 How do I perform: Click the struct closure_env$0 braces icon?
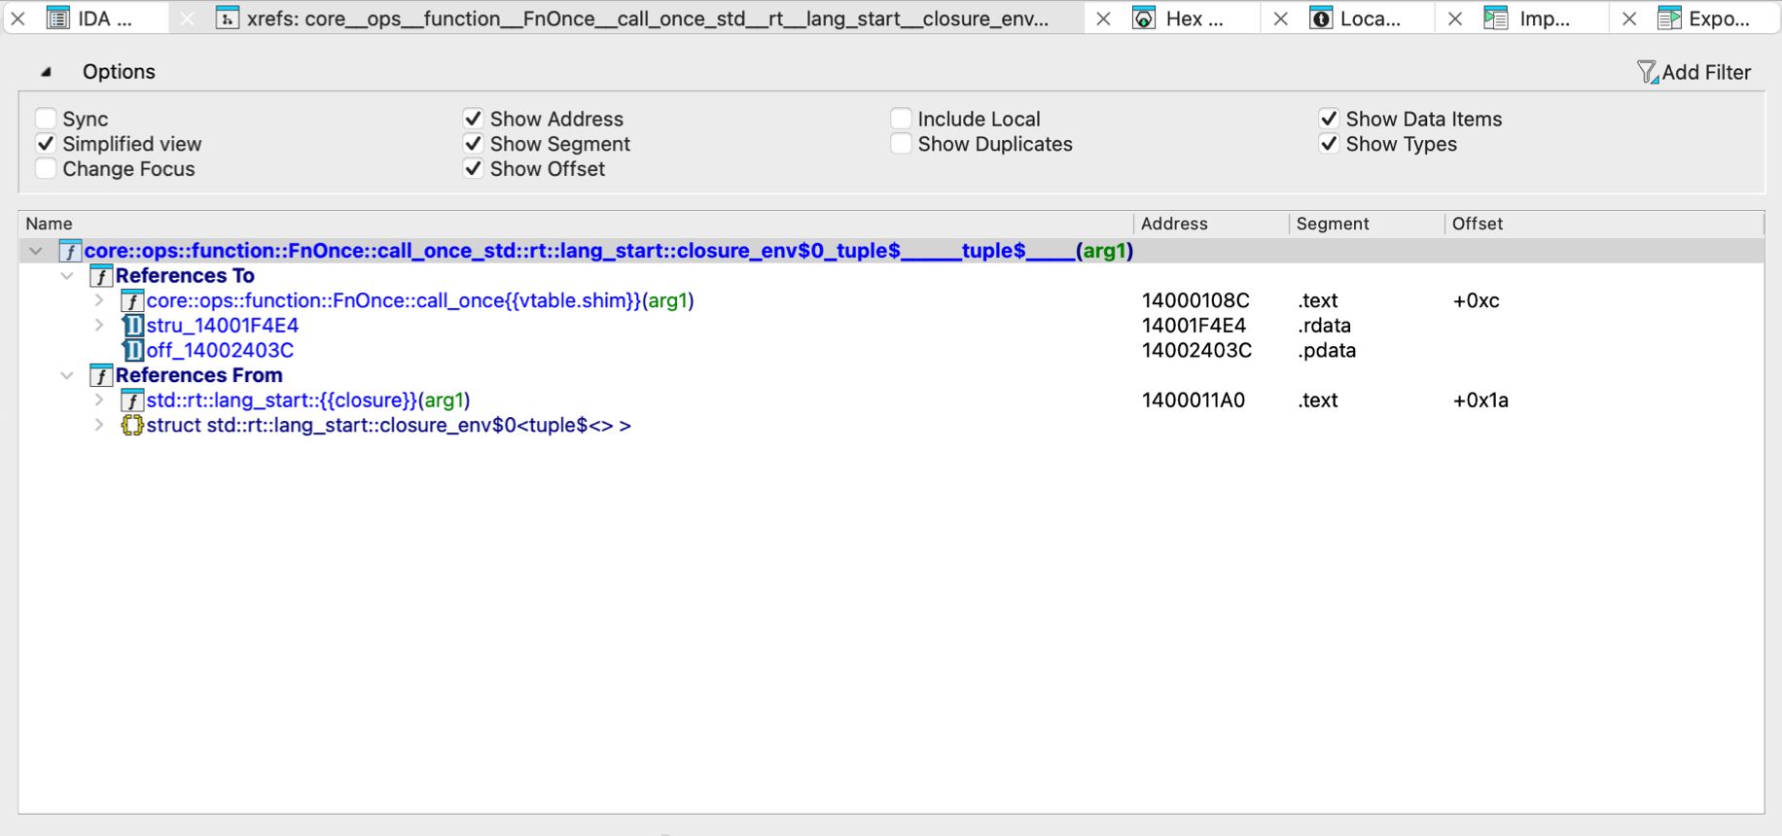tap(131, 425)
